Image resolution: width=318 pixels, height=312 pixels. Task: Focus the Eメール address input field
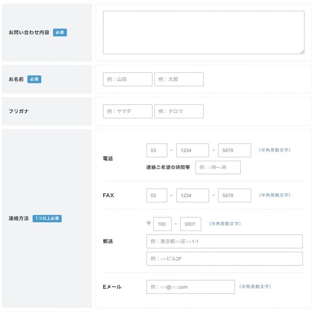190,287
